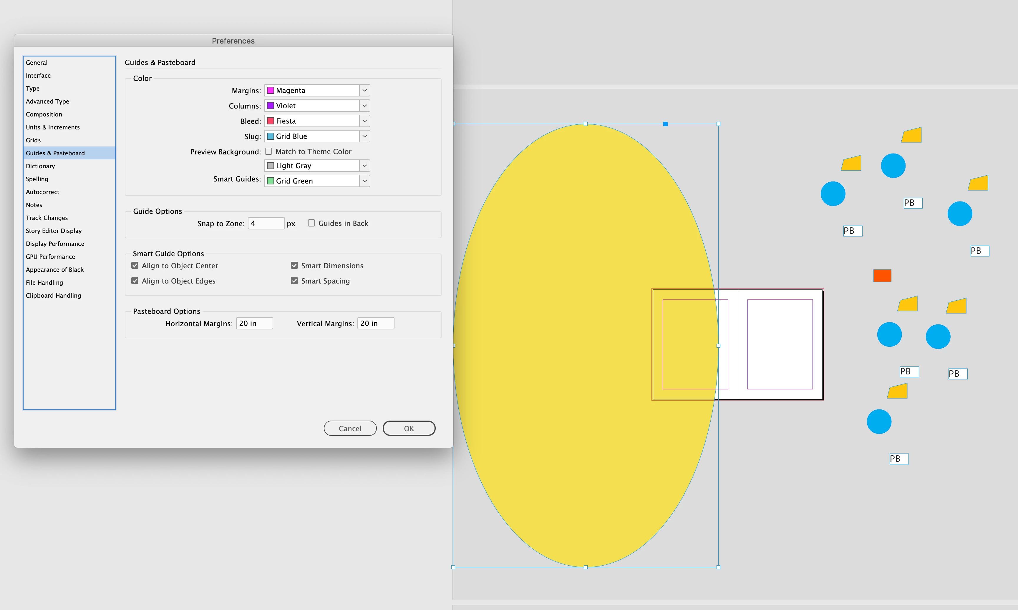Open the Light Gray preview background dropdown
The height and width of the screenshot is (610, 1018).
[364, 166]
